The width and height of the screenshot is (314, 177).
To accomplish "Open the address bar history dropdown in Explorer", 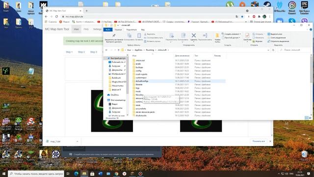I will pyautogui.click(x=268, y=50).
